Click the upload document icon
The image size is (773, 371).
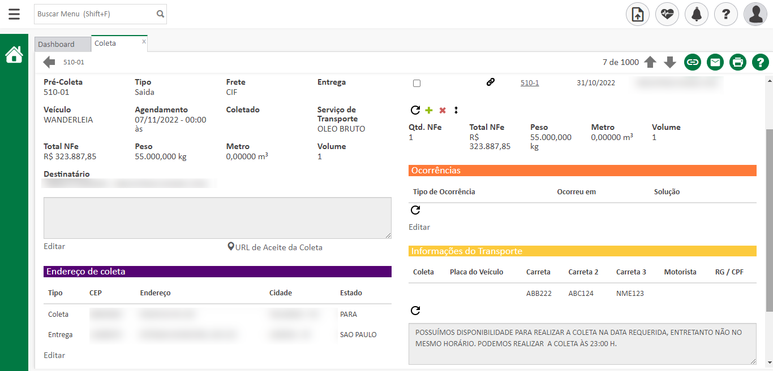coord(637,14)
